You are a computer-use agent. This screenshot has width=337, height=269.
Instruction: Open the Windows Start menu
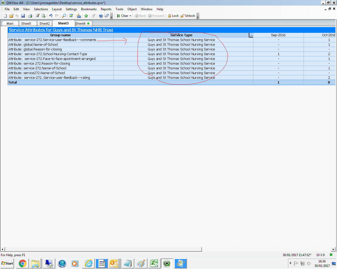point(7,263)
